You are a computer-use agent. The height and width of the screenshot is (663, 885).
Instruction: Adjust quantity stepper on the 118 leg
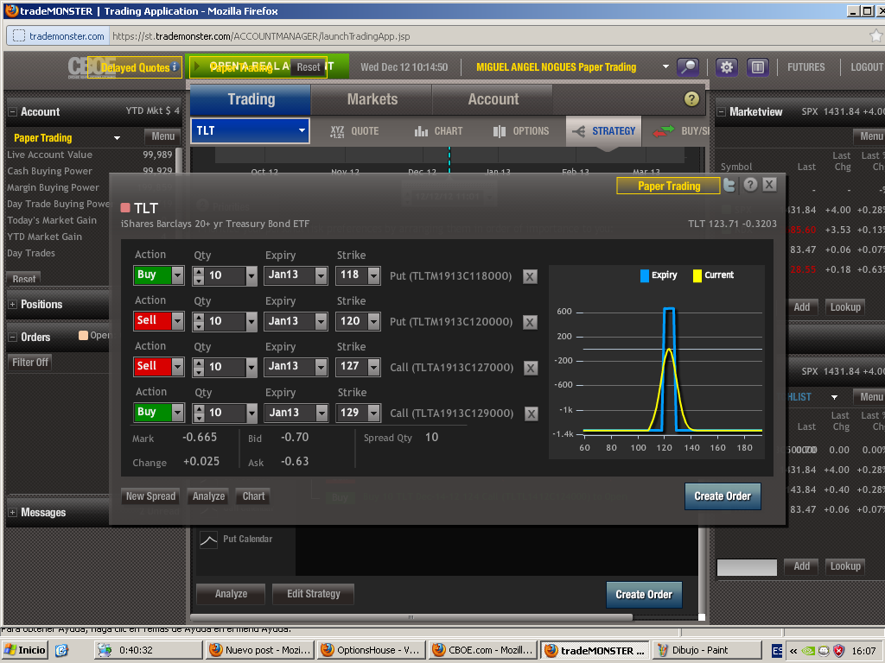198,275
